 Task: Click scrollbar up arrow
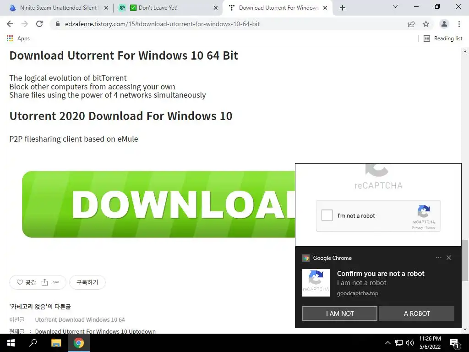(465, 51)
